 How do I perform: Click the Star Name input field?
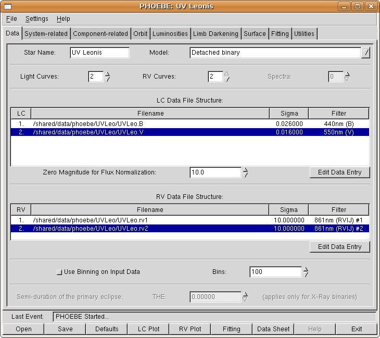99,53
